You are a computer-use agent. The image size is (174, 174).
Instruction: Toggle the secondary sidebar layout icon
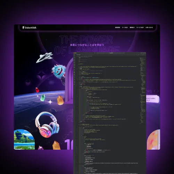(144, 53)
